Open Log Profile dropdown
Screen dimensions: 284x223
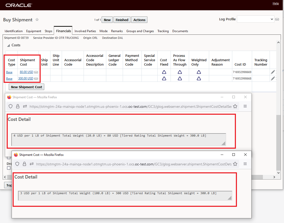point(255,19)
